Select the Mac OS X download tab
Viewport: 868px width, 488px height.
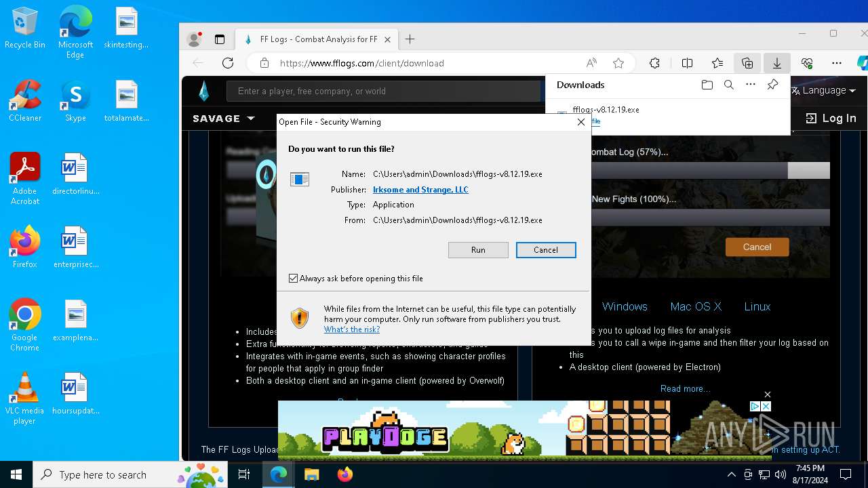(696, 306)
